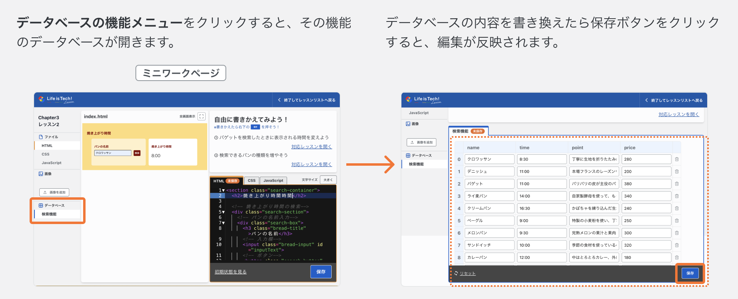Delete the メロンパン row with its trash icon
The image size is (738, 299).
point(677,233)
